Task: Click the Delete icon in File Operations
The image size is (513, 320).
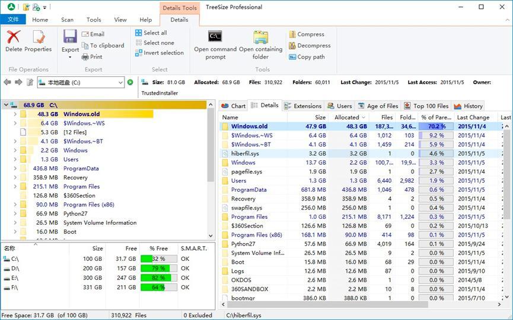Action: [x=13, y=38]
